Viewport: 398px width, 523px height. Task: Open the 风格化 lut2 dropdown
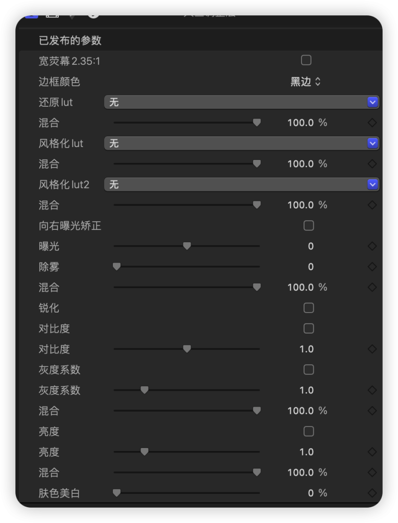pos(242,184)
